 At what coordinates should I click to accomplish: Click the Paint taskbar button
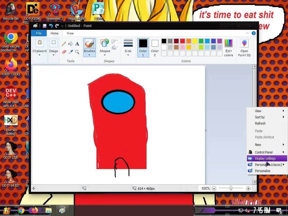click(x=62, y=210)
